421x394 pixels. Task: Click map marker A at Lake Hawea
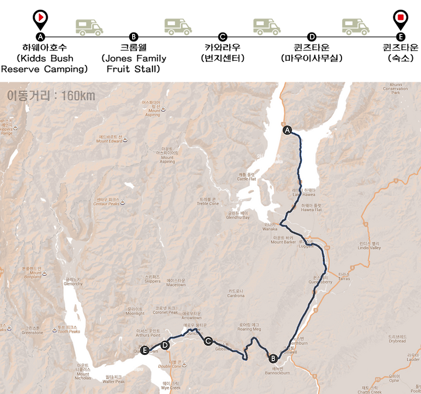point(287,130)
